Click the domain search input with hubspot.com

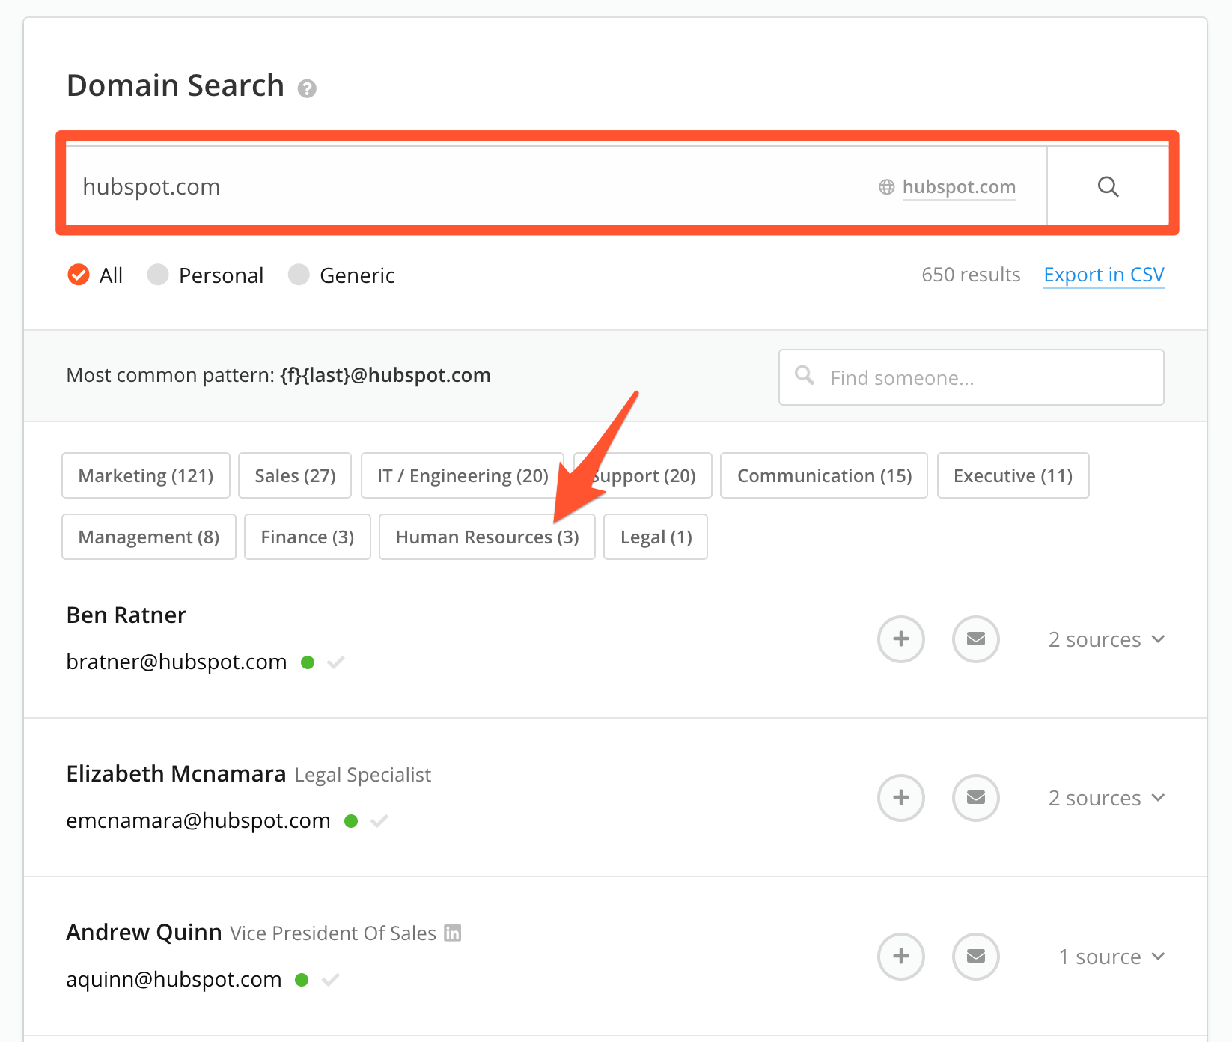556,186
